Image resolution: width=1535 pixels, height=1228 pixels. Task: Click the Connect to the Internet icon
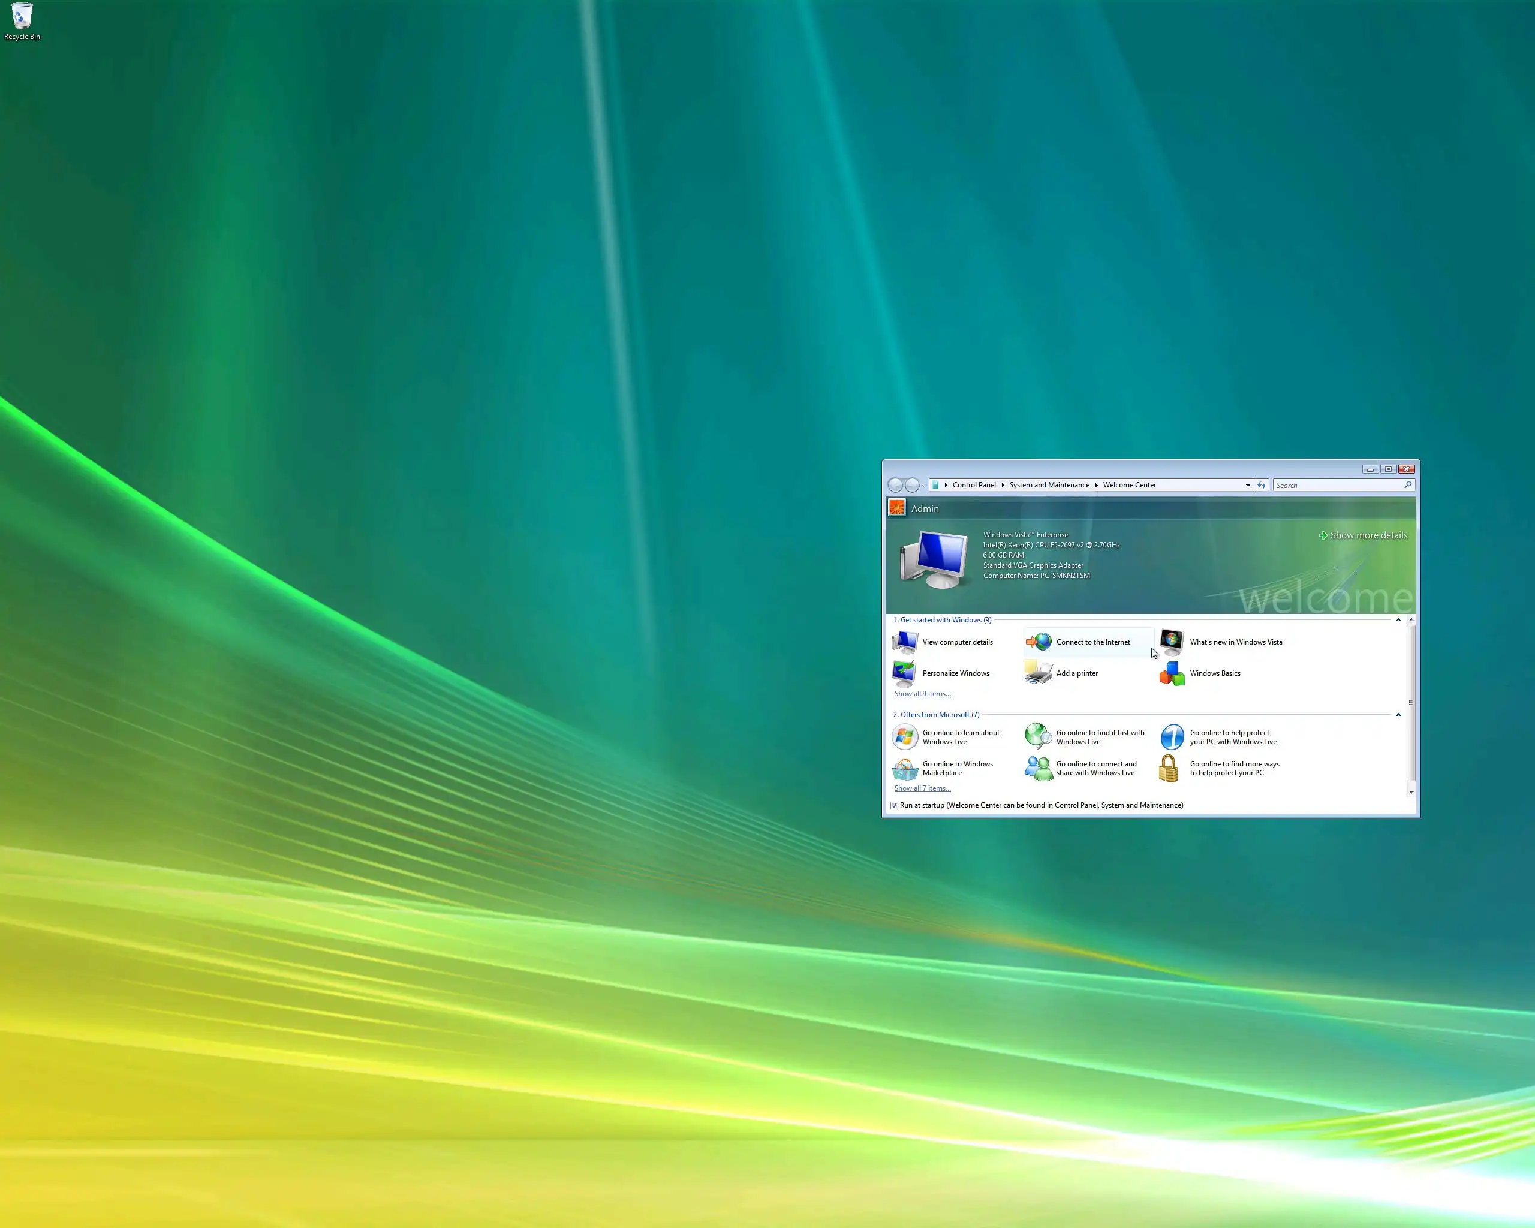click(x=1038, y=642)
